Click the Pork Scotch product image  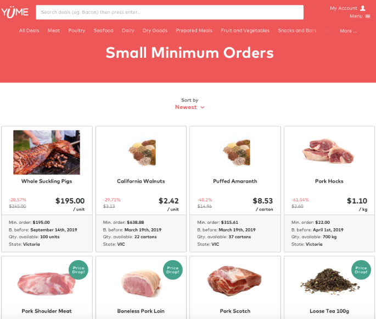click(x=234, y=280)
